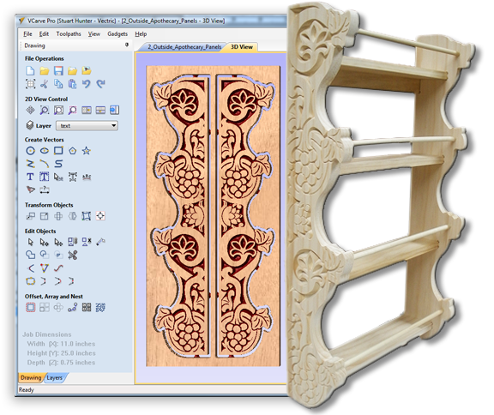
Task: Open the Nest parts tool
Action: click(x=100, y=307)
